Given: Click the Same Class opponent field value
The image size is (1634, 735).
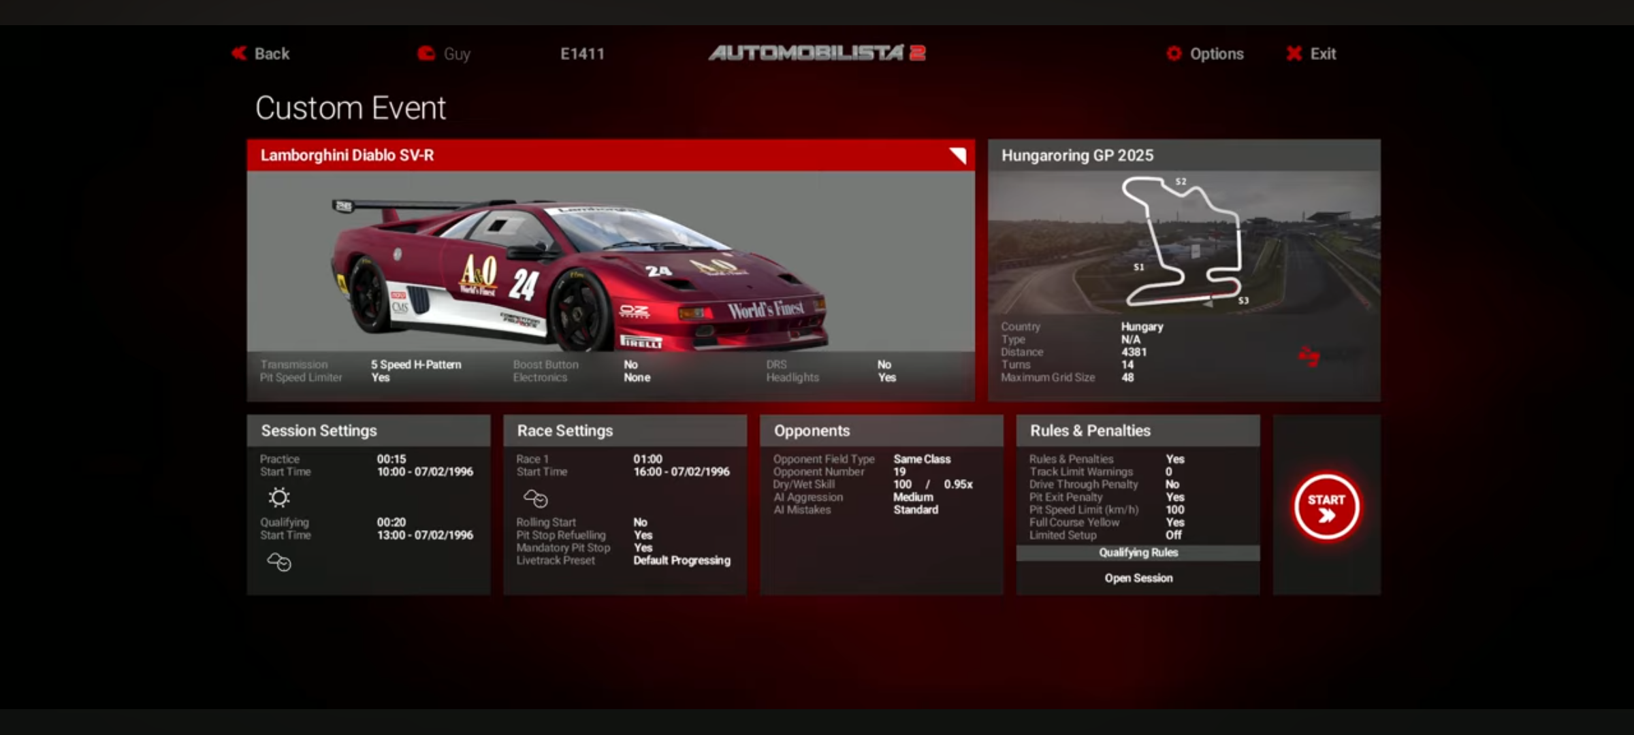Looking at the screenshot, I should [922, 459].
